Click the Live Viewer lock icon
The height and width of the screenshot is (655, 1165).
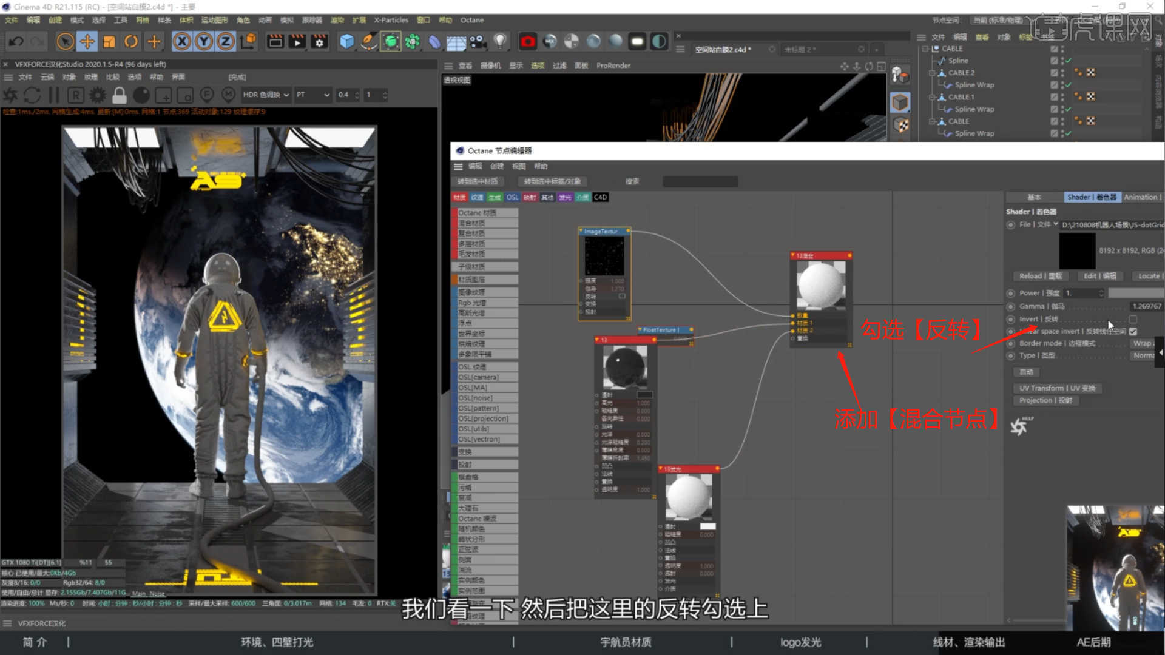(x=120, y=95)
